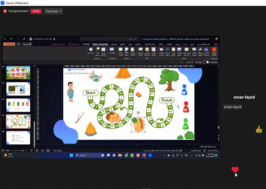This screenshot has width=266, height=189.
Task: Toggle the AutoSave switch
Action: coord(206,62)
